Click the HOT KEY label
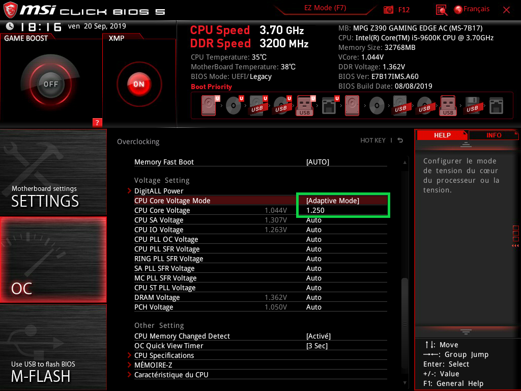 (373, 141)
